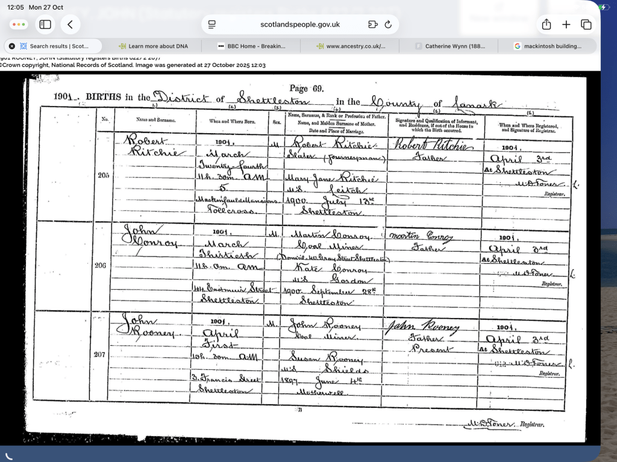Toggle the Safari sidebar
The height and width of the screenshot is (462, 617).
[45, 25]
